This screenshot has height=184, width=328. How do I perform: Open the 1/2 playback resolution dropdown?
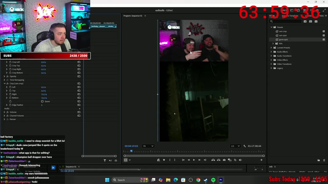tap(235, 146)
